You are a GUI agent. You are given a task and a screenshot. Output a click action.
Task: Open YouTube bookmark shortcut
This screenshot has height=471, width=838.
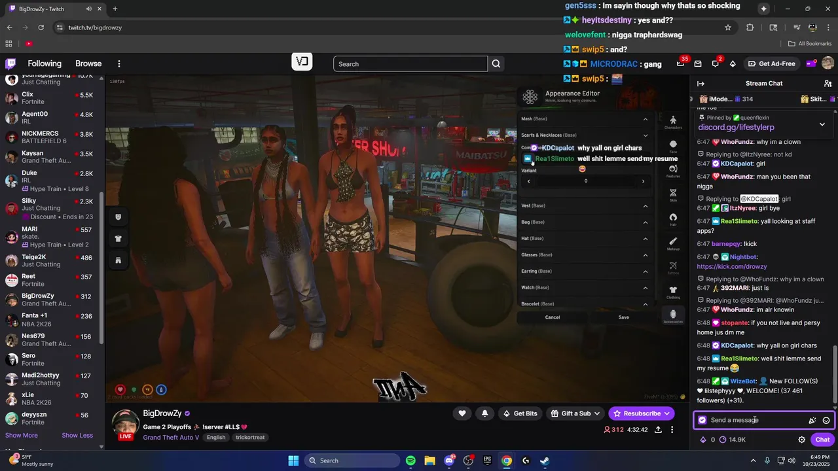pos(29,44)
